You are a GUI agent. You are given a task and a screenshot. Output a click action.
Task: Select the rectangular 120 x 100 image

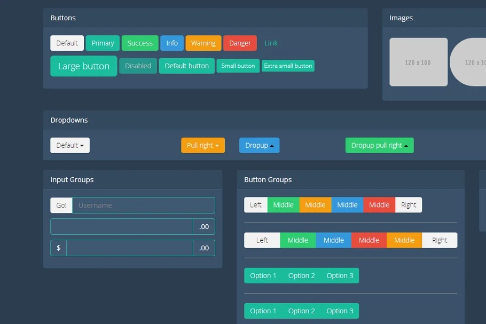coord(418,62)
